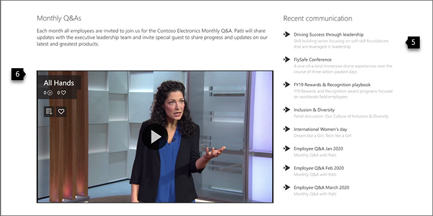Click the Monthly Q&As heading
433x216 pixels.
coord(59,18)
